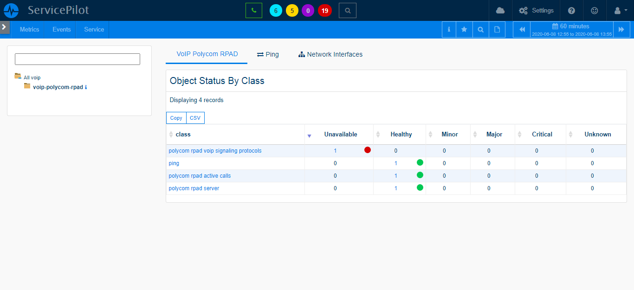Expand the left sidebar panel arrow
This screenshot has height=290, width=634.
(x=4, y=27)
